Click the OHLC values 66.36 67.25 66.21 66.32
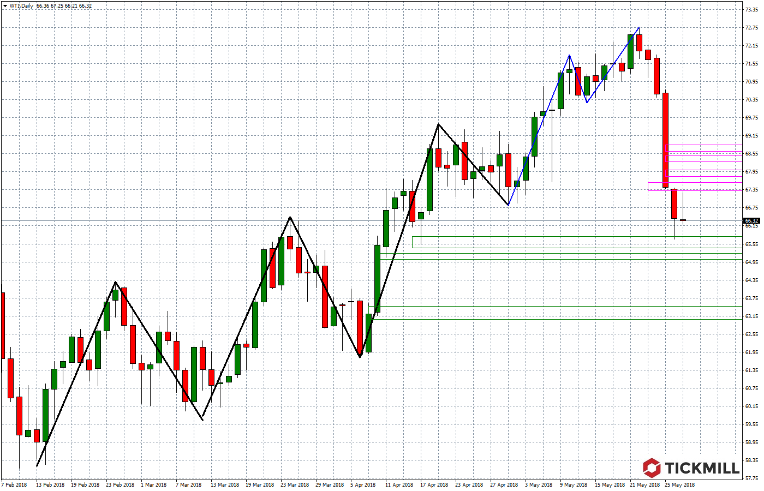Viewport: 764px width, 491px height. (x=64, y=6)
